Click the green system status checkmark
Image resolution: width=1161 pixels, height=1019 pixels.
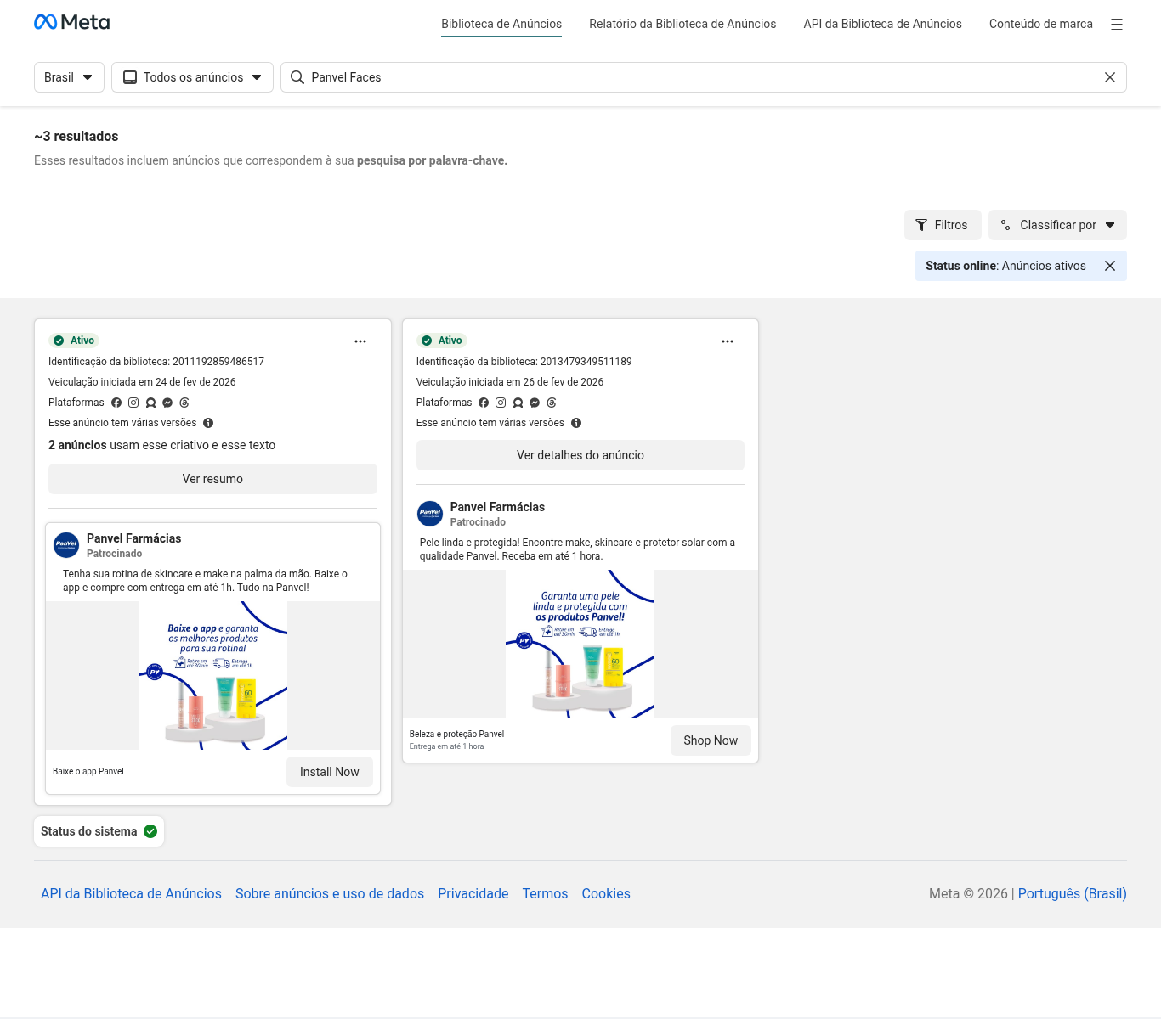150,831
